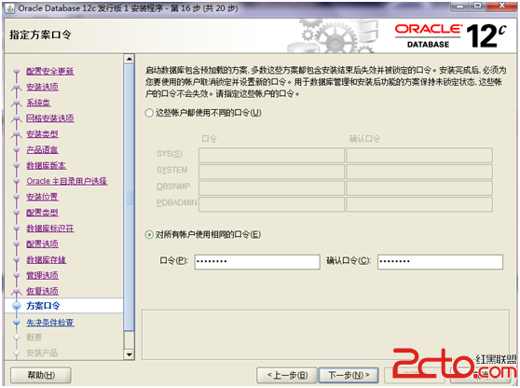Viewport: 520px width, 388px height.
Task: Click the 口令(P) password field
Action: 257,261
